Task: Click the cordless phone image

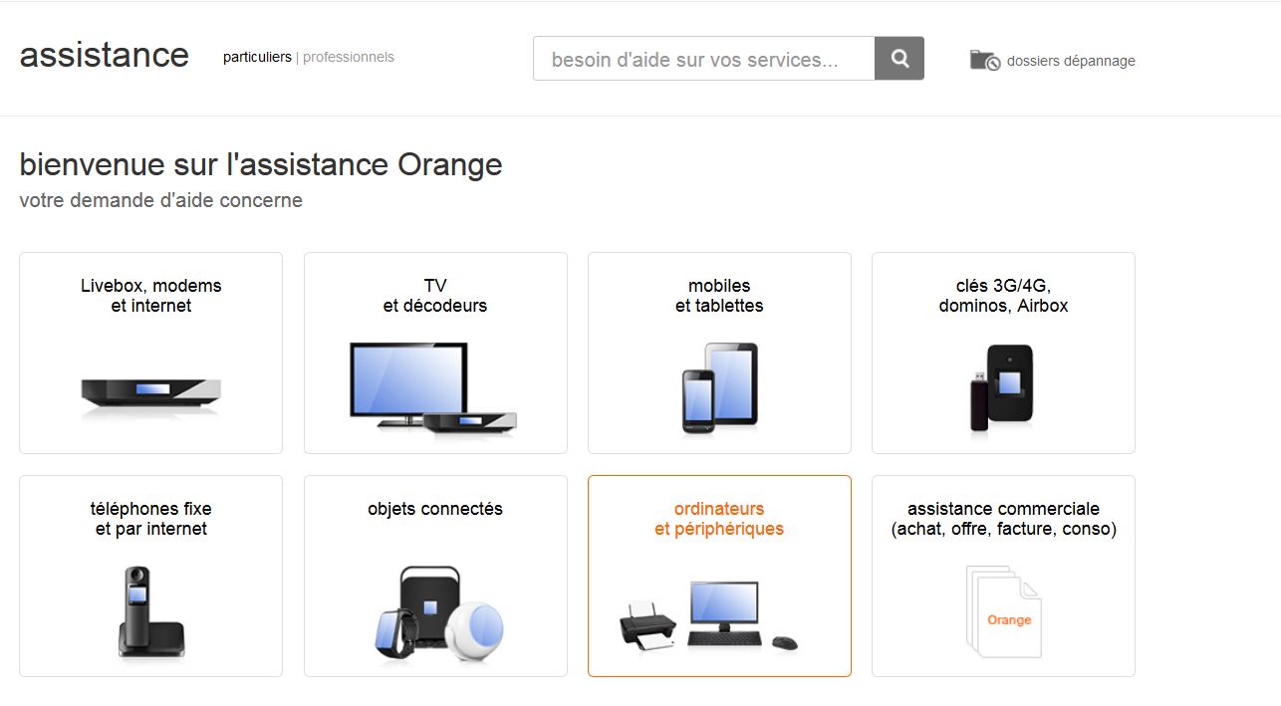Action: 150,610
